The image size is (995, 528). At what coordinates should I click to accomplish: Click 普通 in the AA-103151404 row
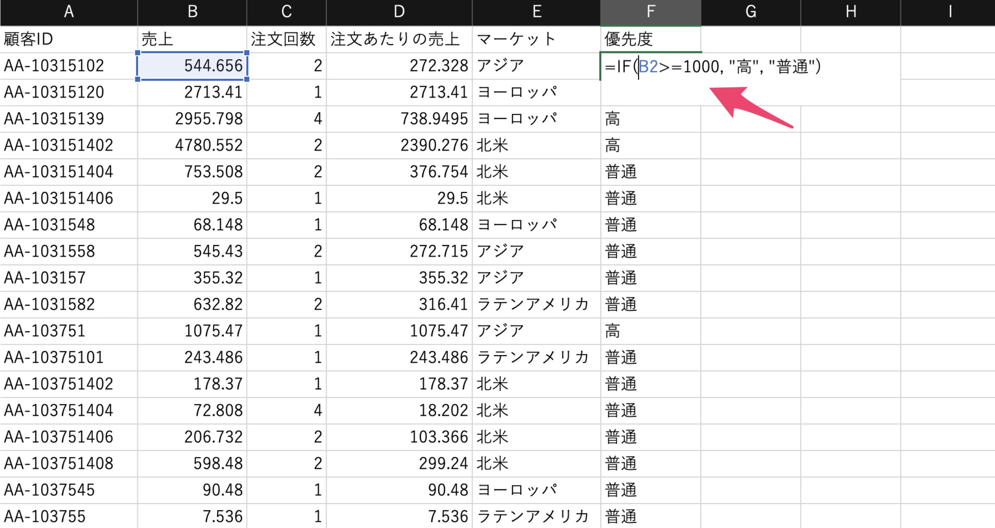[651, 172]
